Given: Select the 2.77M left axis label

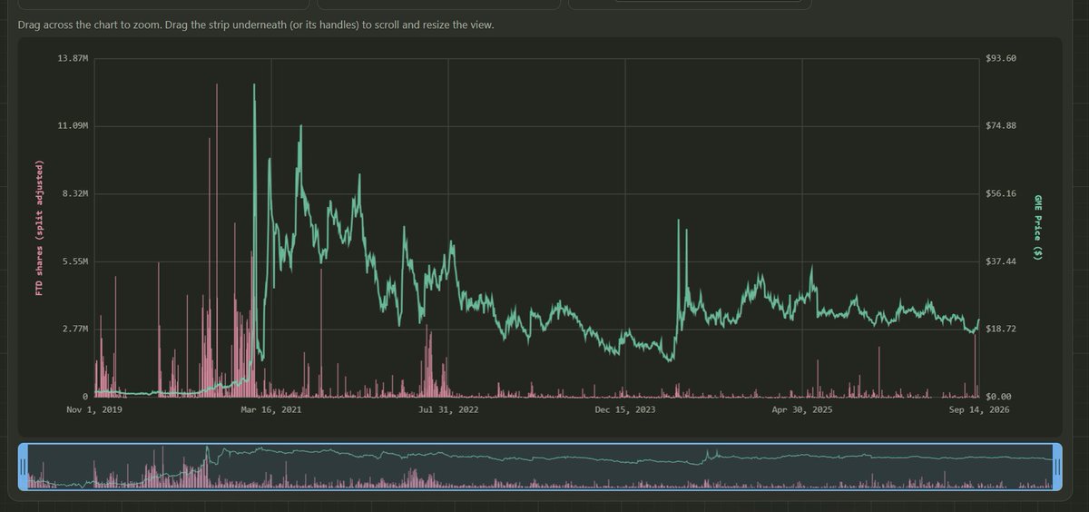Looking at the screenshot, I should 75,329.
